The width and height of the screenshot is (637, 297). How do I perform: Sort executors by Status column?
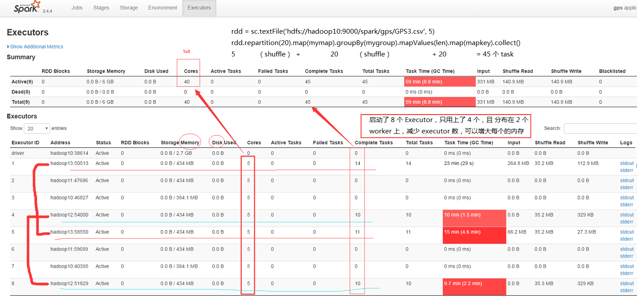click(103, 143)
